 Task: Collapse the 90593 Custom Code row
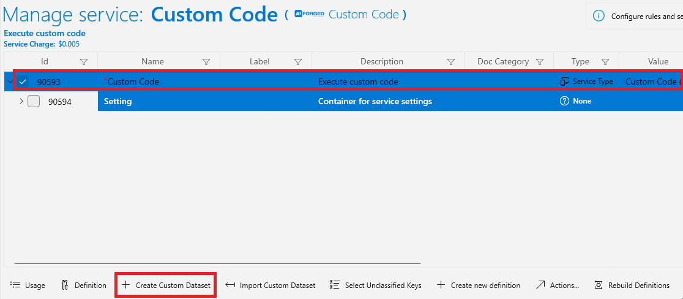tap(10, 81)
